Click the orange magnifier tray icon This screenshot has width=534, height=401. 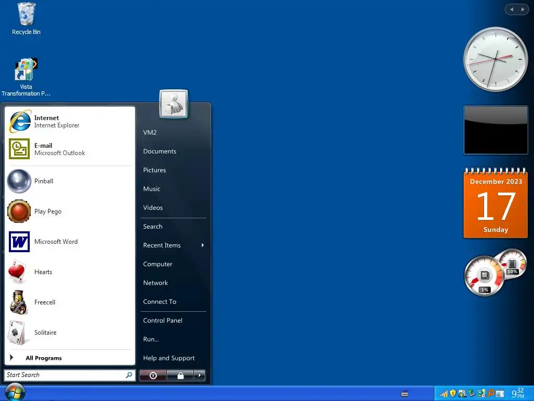(x=491, y=394)
